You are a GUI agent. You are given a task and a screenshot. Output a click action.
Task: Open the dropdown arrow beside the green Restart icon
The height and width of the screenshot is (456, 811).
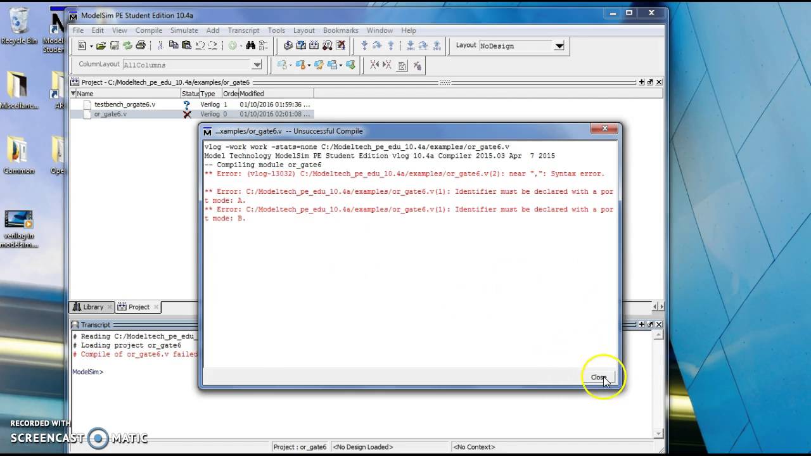(241, 46)
